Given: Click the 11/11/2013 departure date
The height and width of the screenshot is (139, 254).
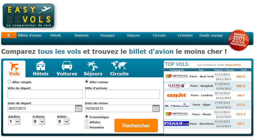Looking at the screenshot, I should pyautogui.click(x=222, y=74).
